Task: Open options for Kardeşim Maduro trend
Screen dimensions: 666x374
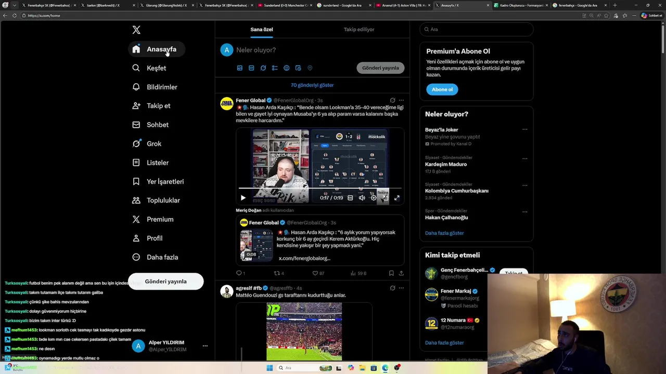Action: 524,159
